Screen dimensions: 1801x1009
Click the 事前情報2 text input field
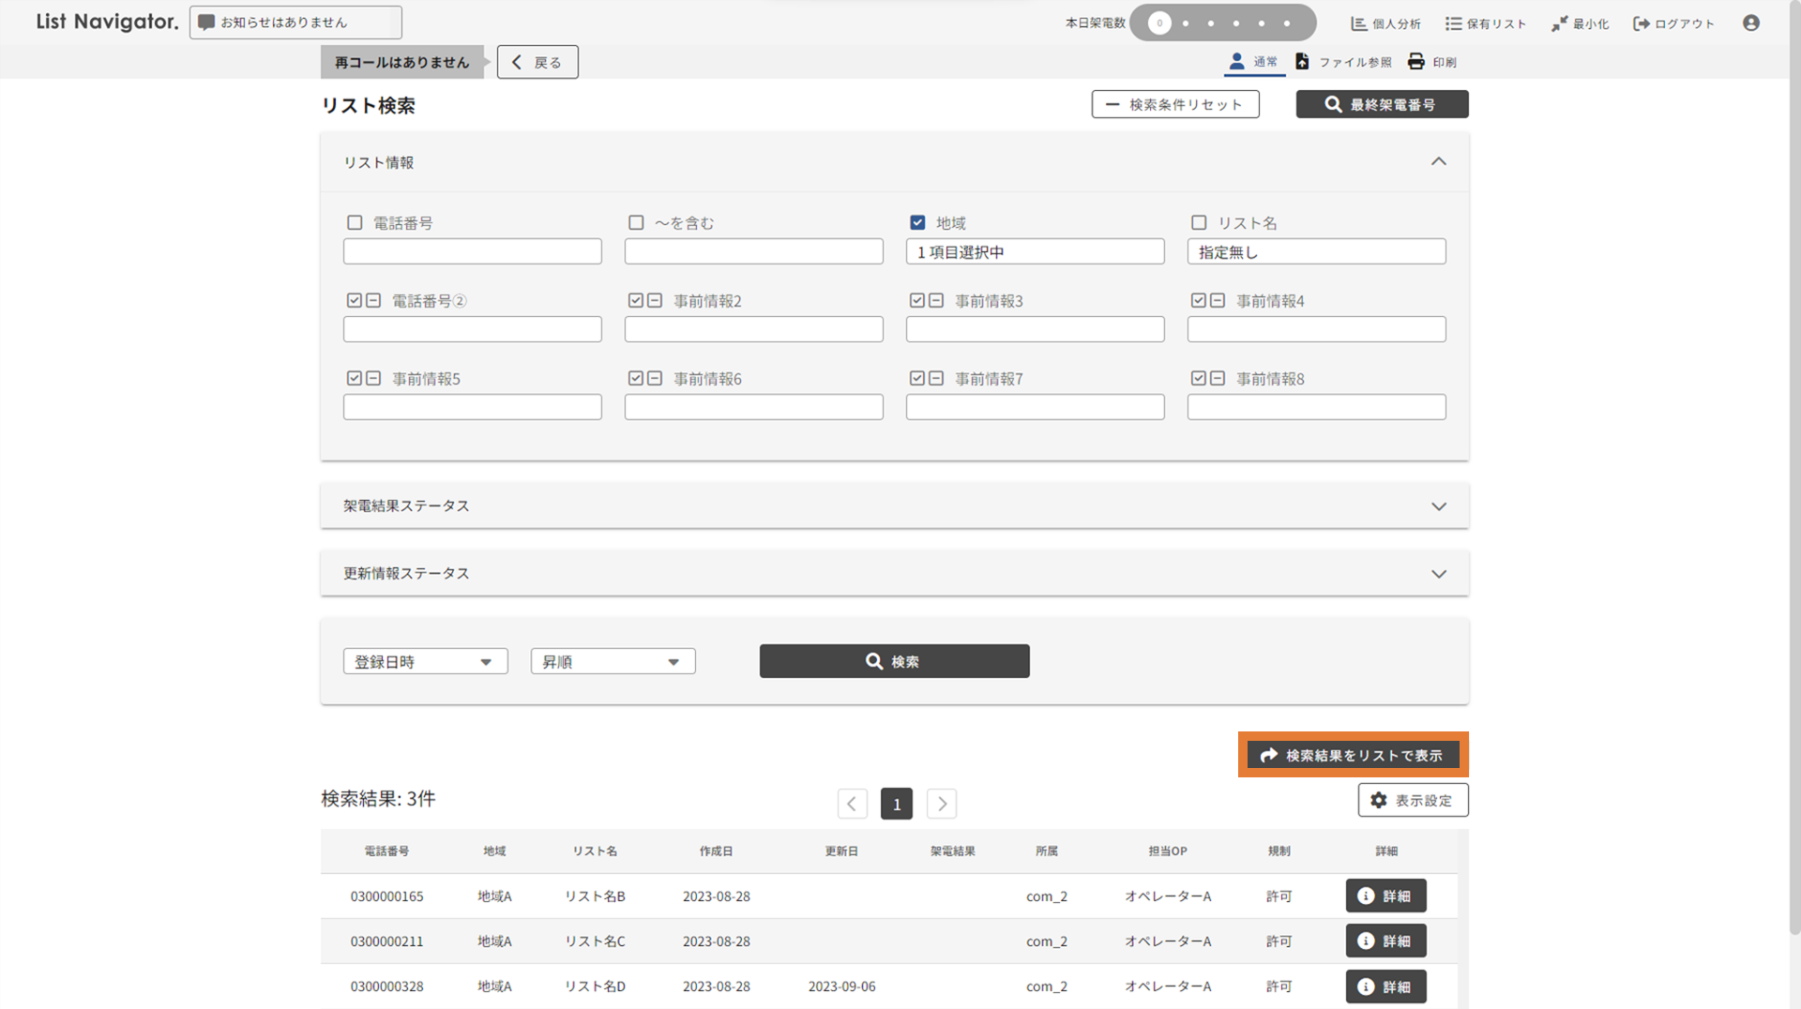click(753, 329)
